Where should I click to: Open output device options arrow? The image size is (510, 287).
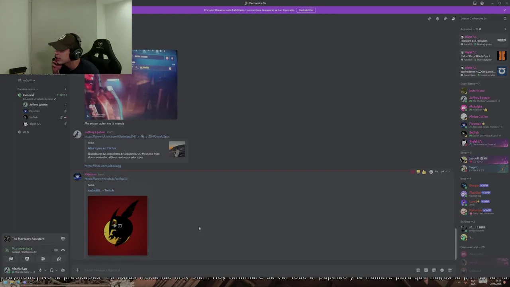click(57, 270)
